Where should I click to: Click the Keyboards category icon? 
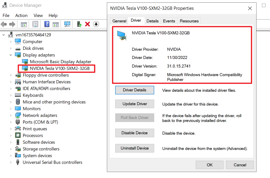18,95
